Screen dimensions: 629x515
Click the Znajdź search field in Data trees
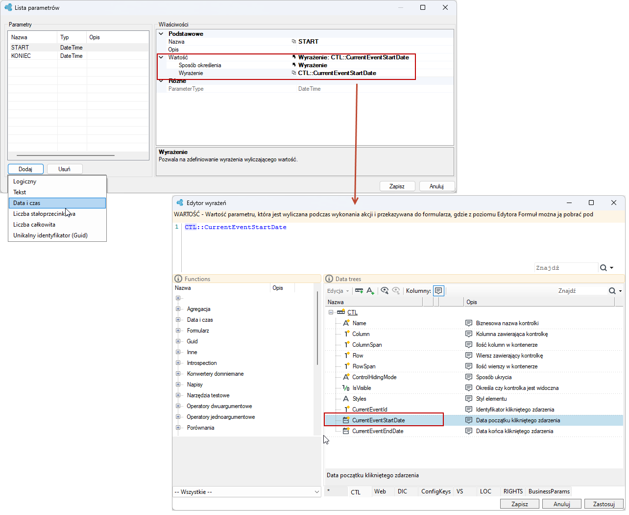[582, 291]
